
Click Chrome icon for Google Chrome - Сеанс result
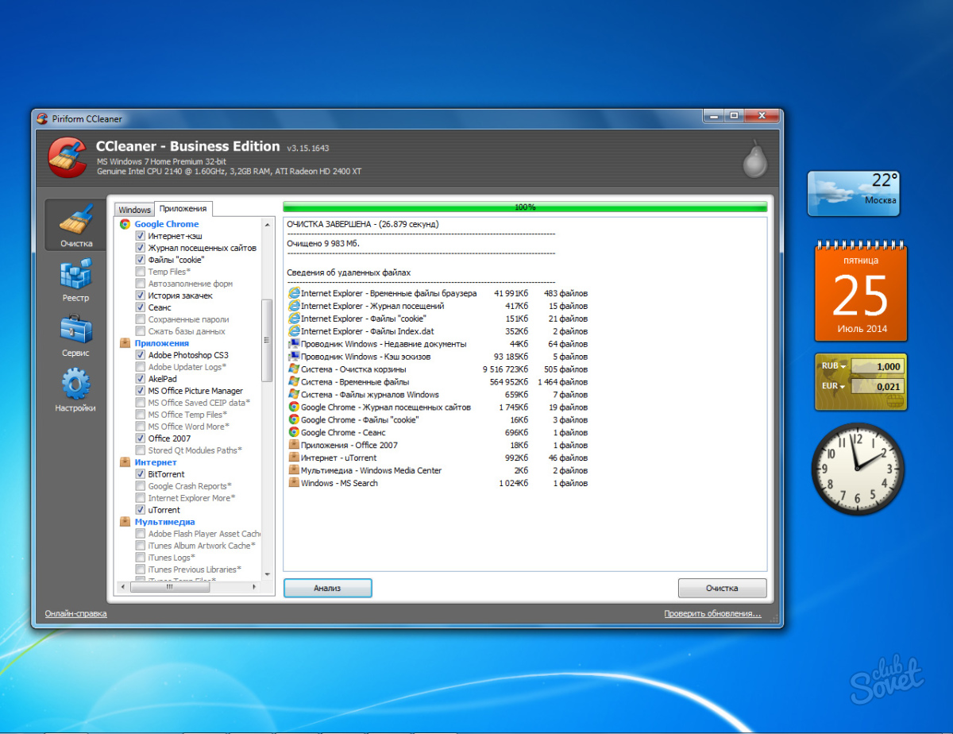pyautogui.click(x=294, y=433)
